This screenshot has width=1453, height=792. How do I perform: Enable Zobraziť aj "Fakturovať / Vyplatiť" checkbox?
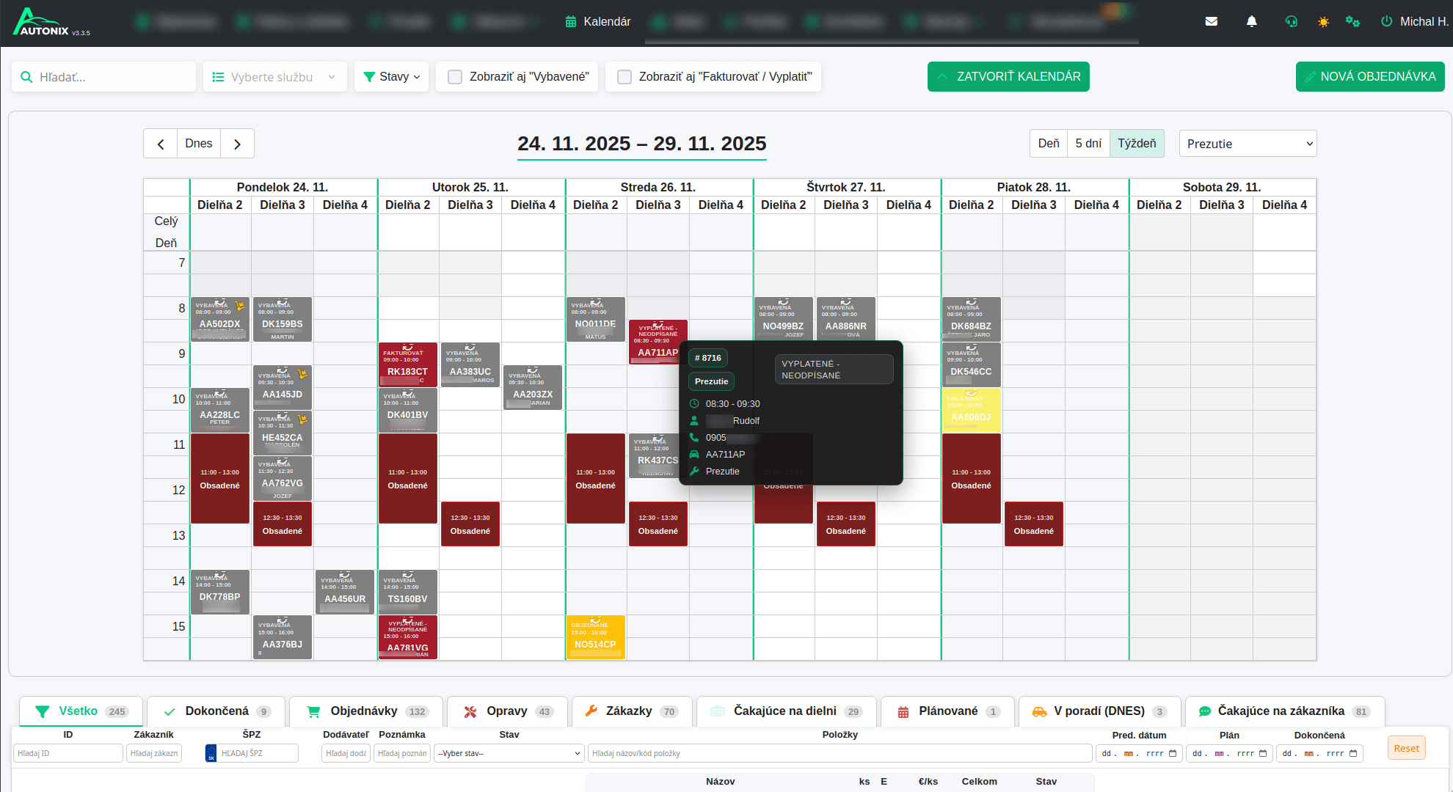[x=624, y=77]
